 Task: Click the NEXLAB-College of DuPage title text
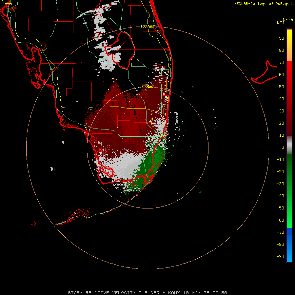pyautogui.click(x=263, y=4)
